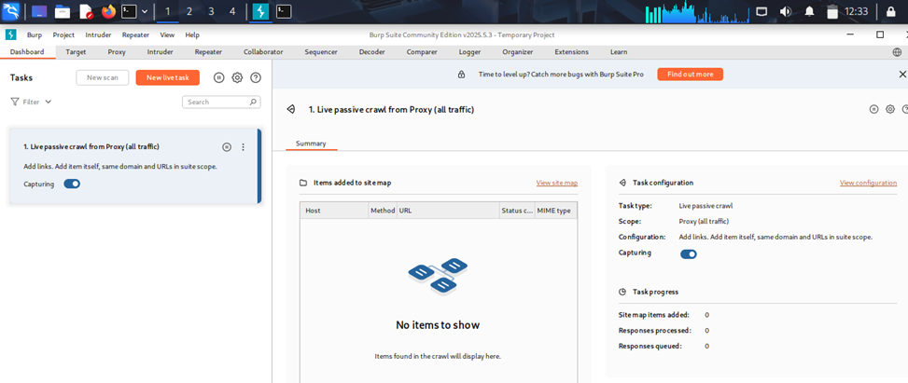Open terminal dropdown arrow in taskbar
This screenshot has height=383, width=908.
point(145,11)
